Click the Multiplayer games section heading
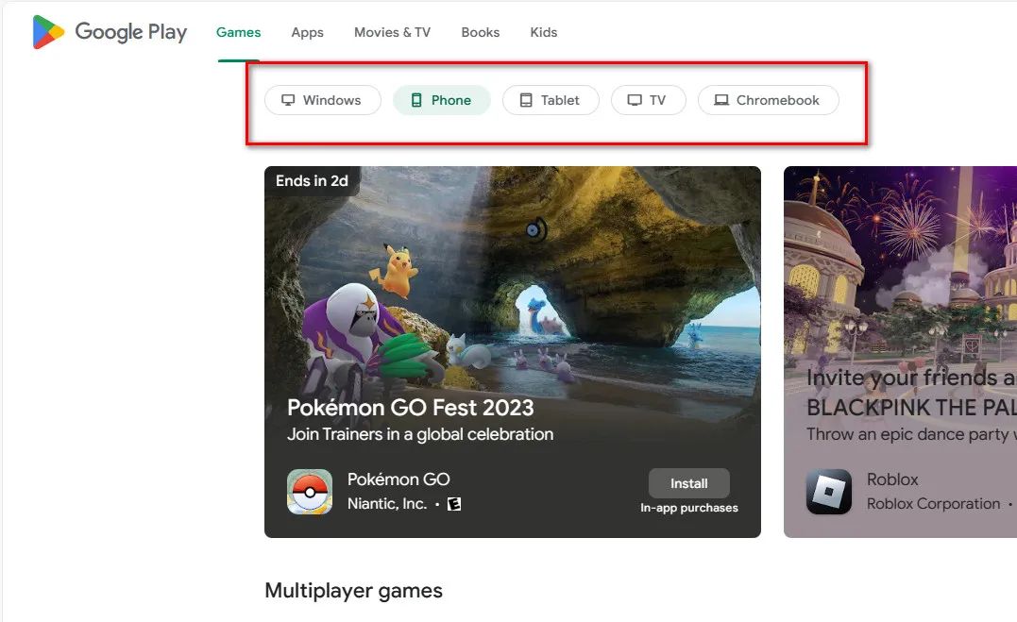Viewport: 1017px width, 622px height. coord(353,591)
